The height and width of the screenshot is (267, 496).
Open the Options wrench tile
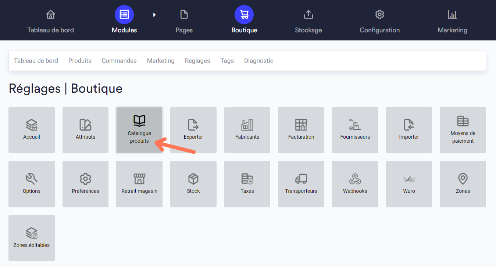tap(32, 184)
